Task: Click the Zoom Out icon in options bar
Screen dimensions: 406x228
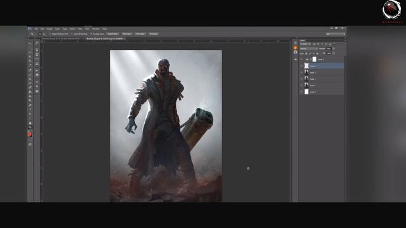Action: 44,34
